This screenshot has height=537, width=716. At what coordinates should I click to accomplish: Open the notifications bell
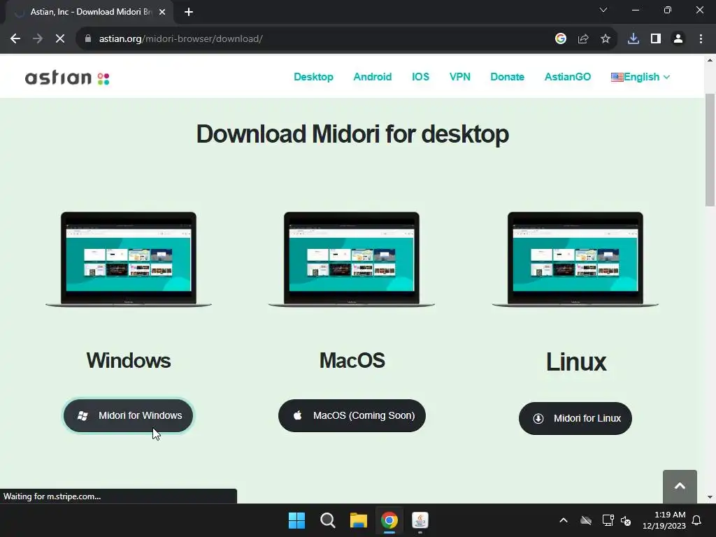[697, 520]
